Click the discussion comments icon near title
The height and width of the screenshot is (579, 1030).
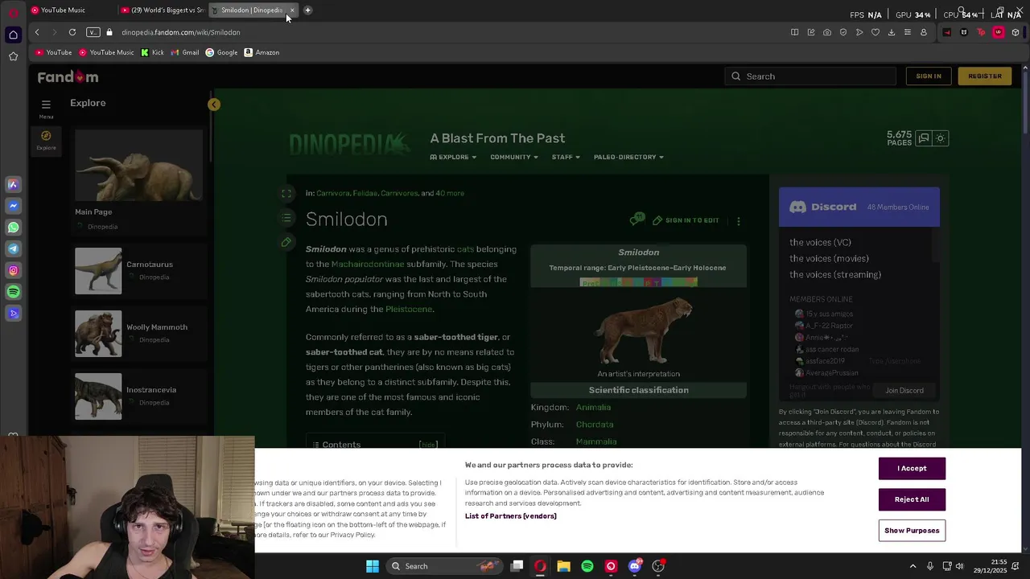[637, 219]
